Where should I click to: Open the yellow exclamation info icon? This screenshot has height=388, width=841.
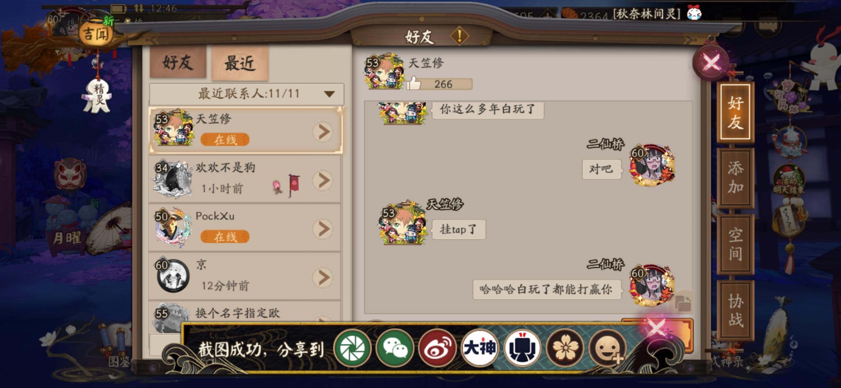coord(459,36)
